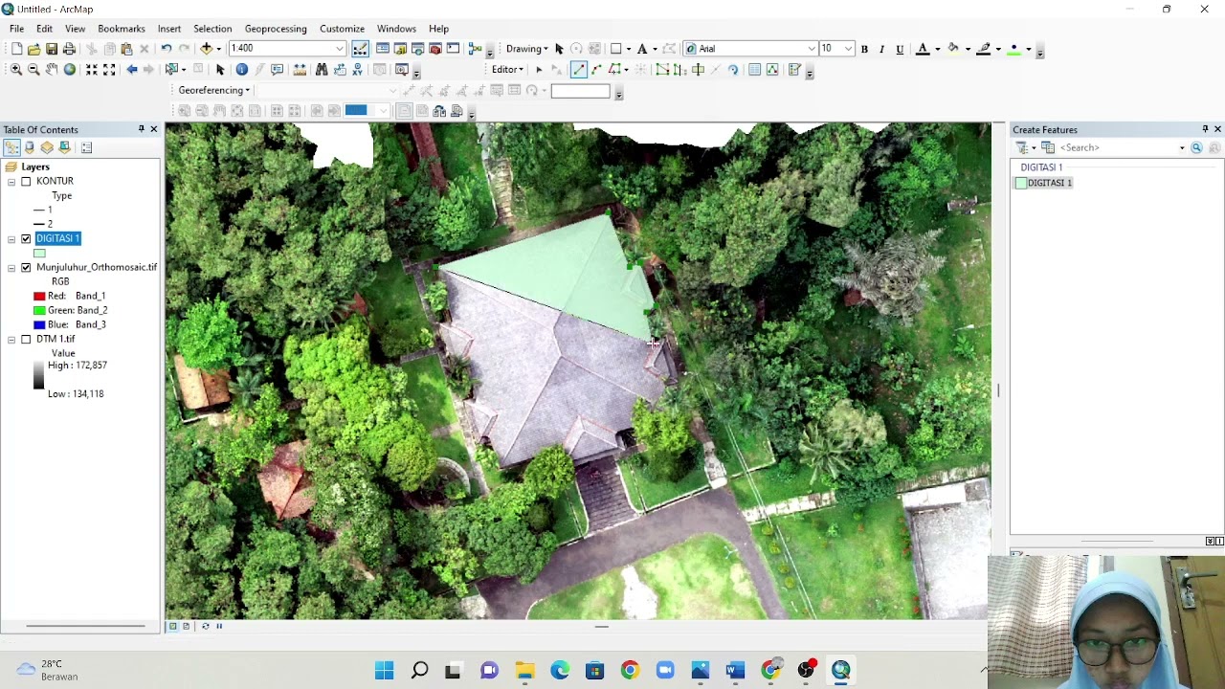Open the ArcToolbox window
This screenshot has width=1225, height=689.
point(435,49)
